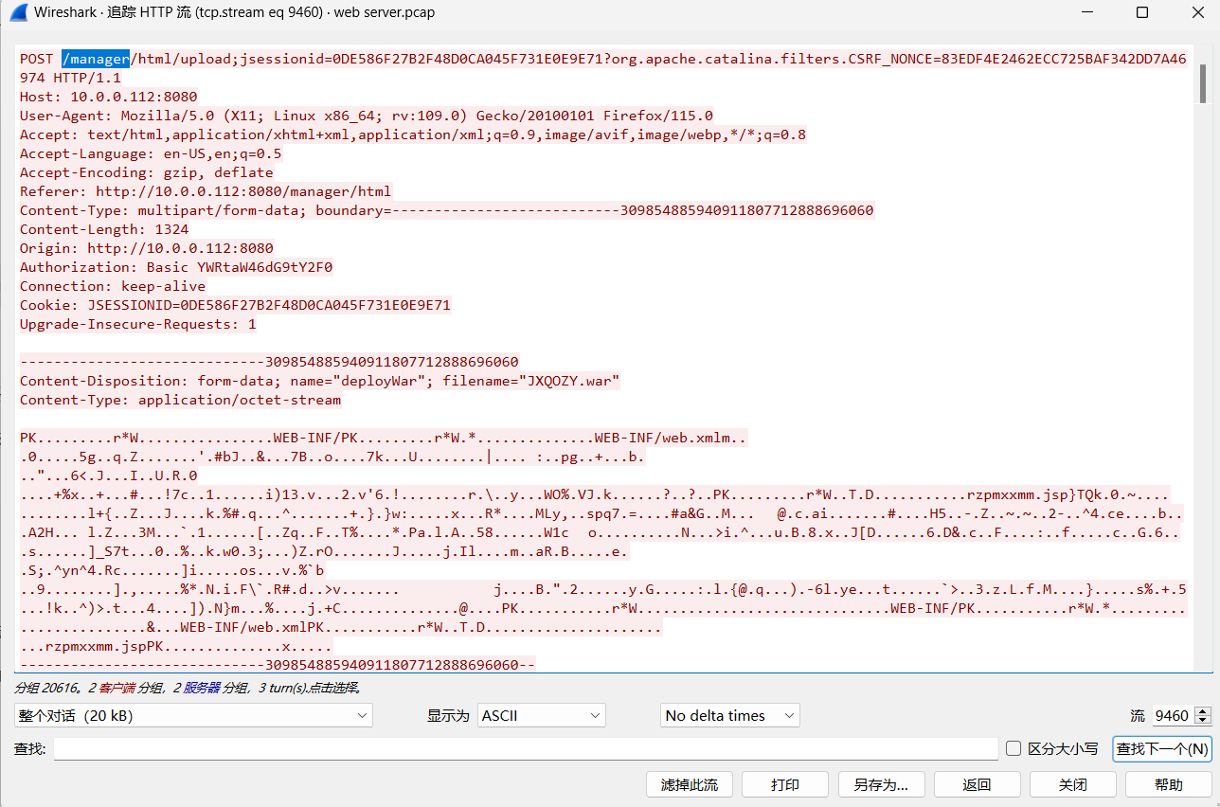Image resolution: width=1220 pixels, height=807 pixels.
Task: Click the 另存为... save as button
Action: click(881, 784)
